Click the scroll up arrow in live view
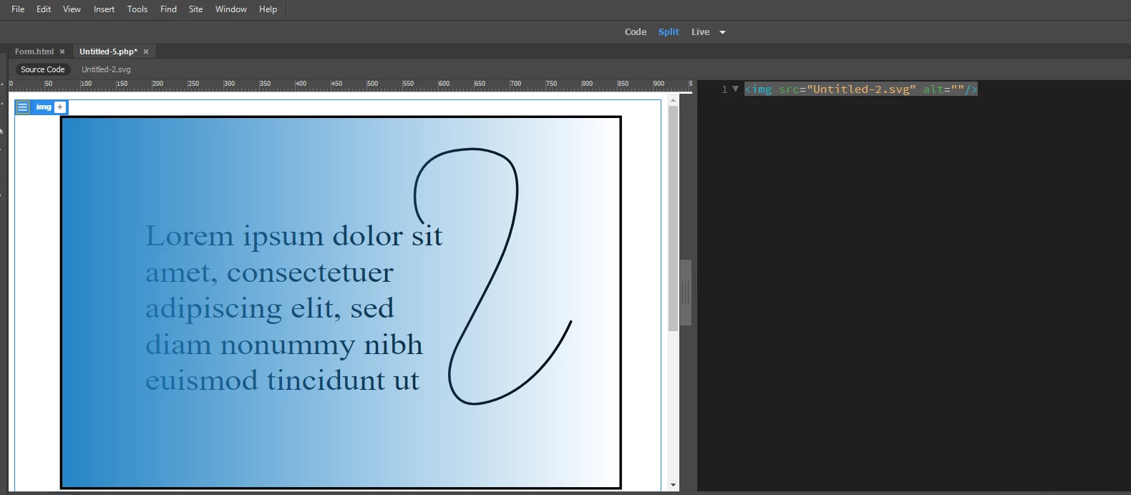This screenshot has height=495, width=1131. 673,100
